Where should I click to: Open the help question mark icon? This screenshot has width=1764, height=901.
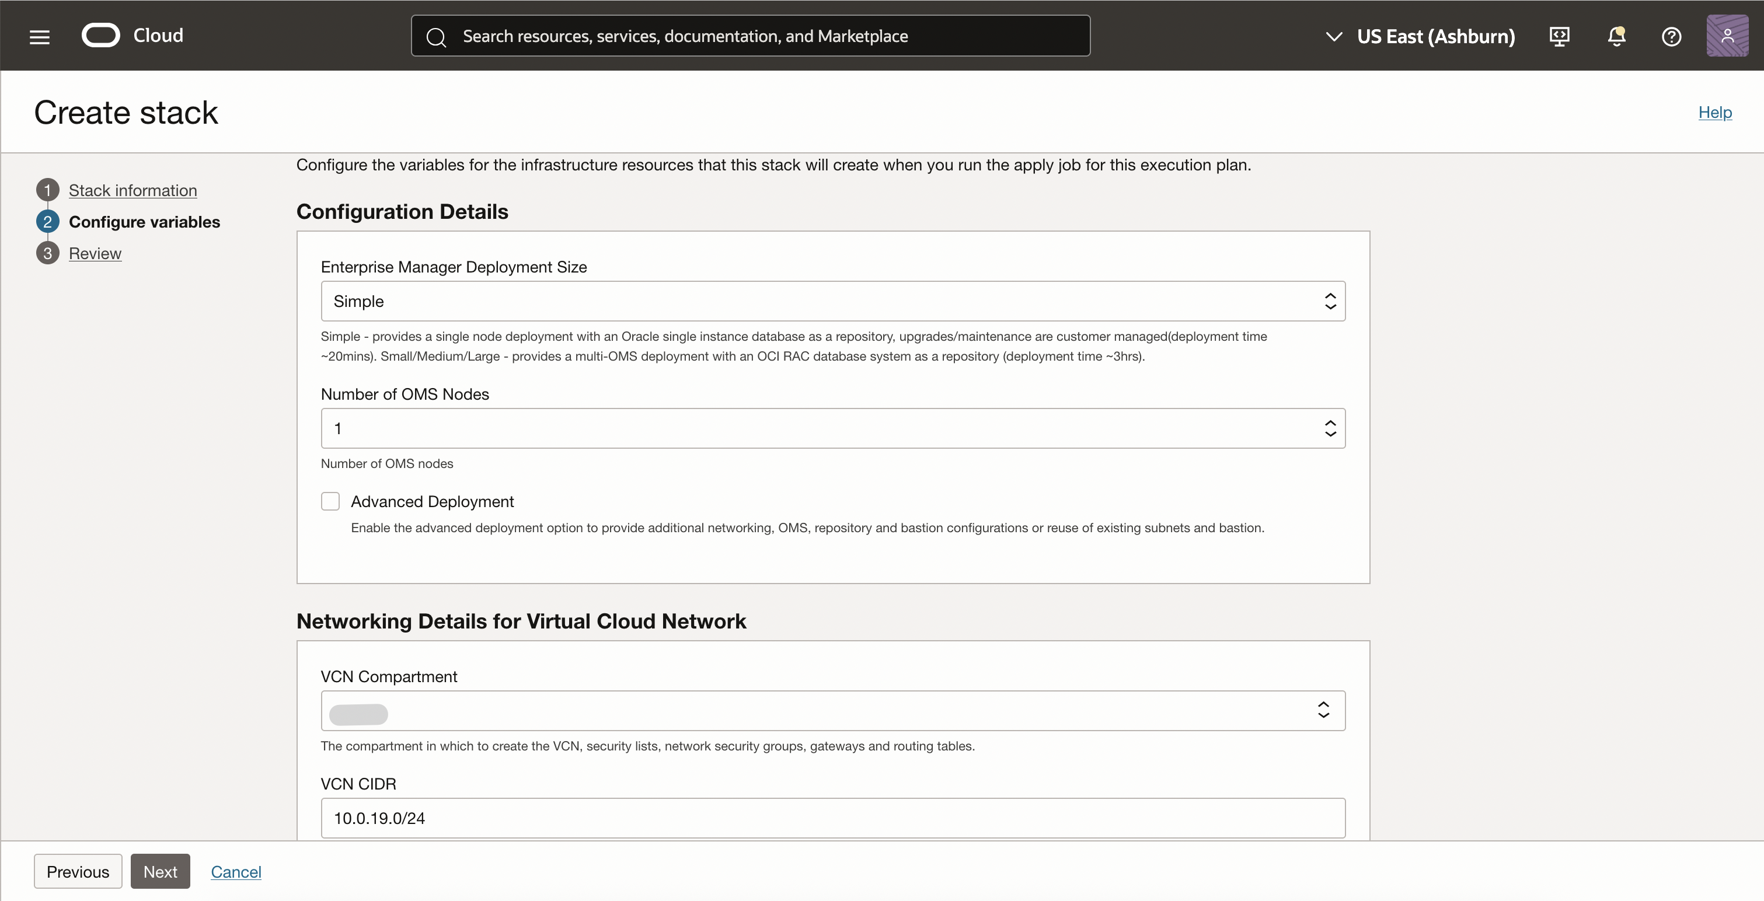coord(1671,36)
